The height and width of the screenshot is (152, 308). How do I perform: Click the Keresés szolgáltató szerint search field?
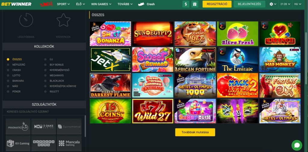tap(44, 112)
